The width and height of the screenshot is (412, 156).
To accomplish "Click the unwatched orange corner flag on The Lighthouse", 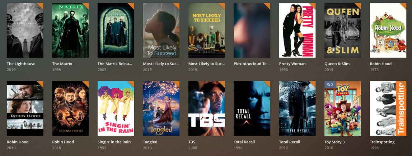I will click(x=41, y=5).
